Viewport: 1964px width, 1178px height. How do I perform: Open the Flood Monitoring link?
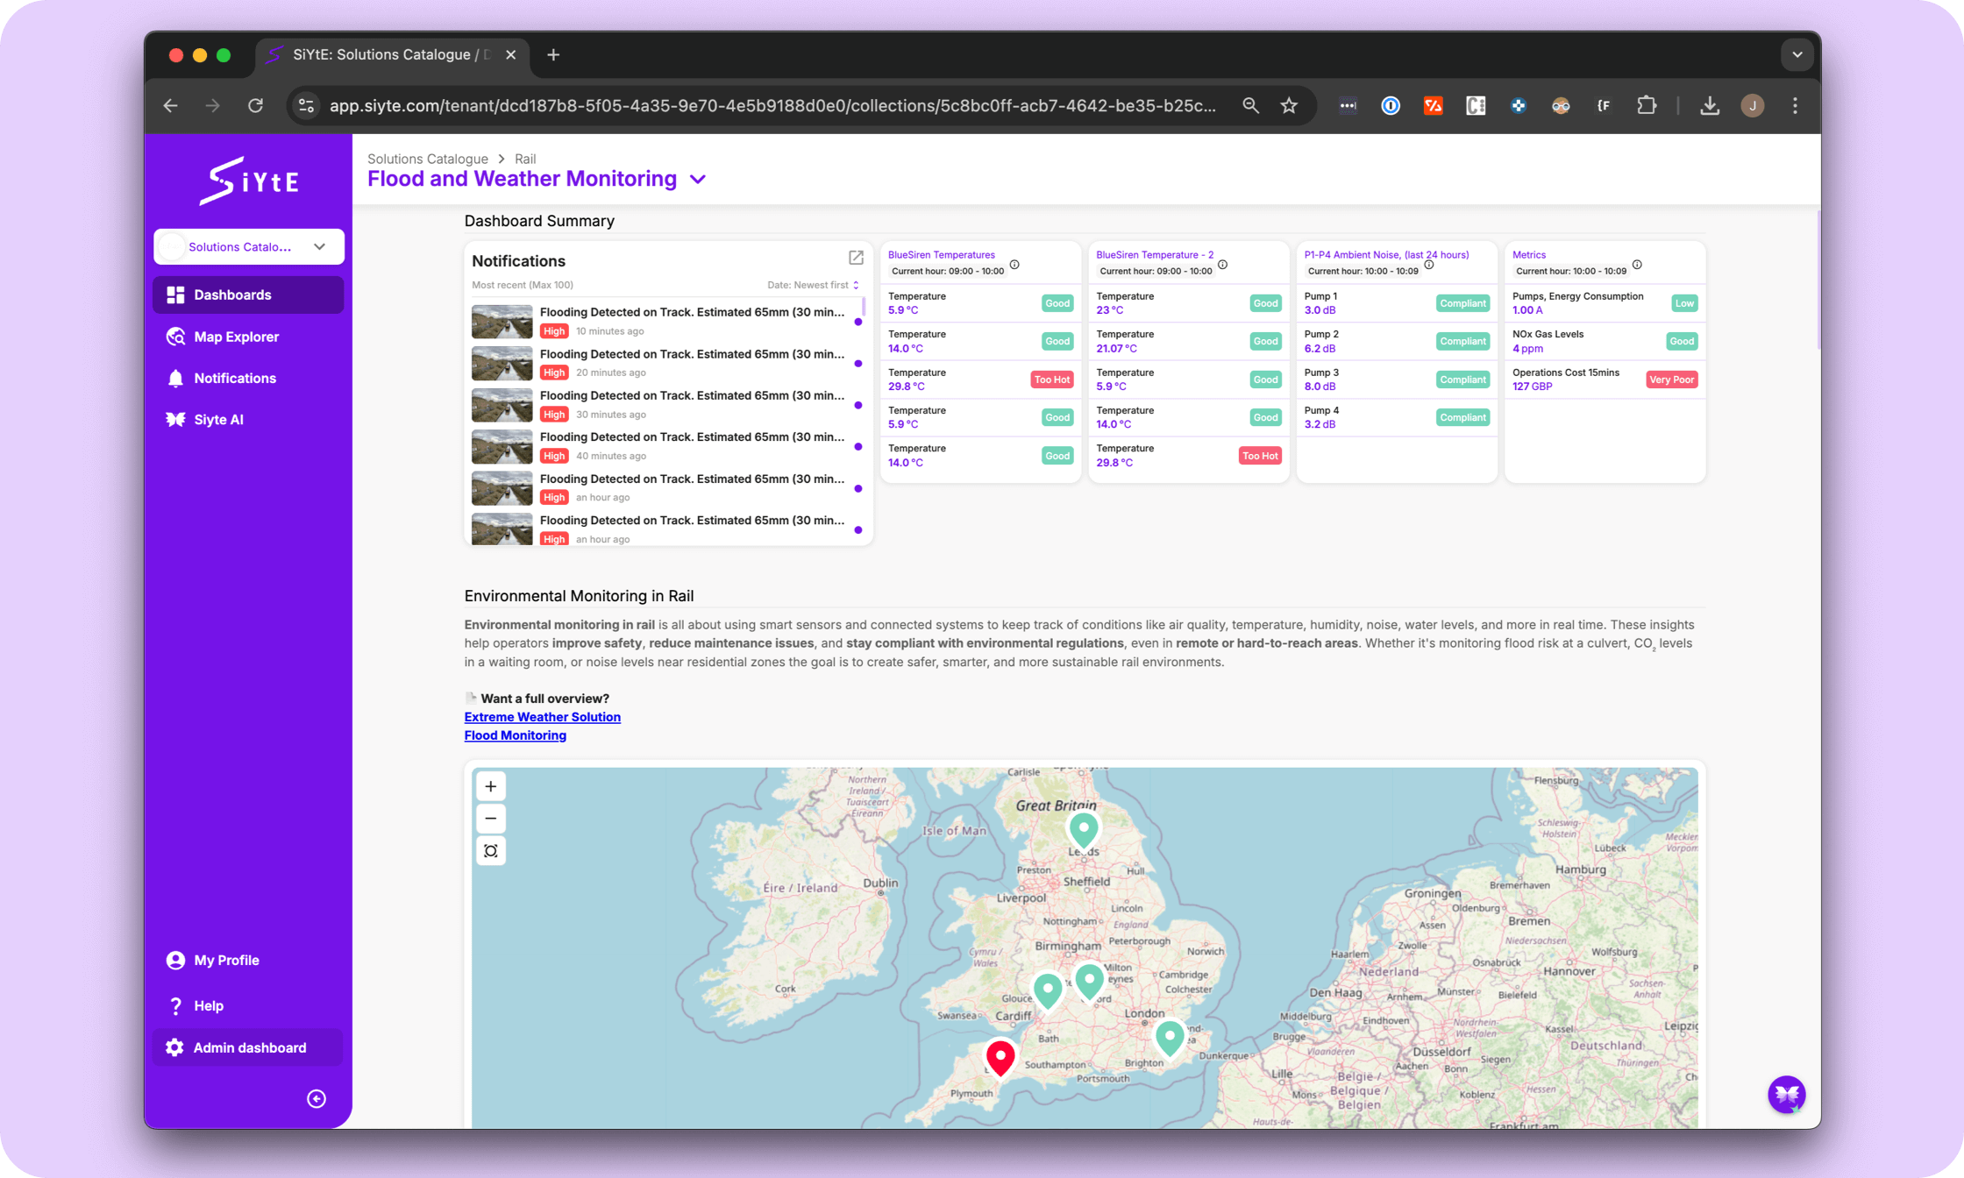pyautogui.click(x=515, y=735)
